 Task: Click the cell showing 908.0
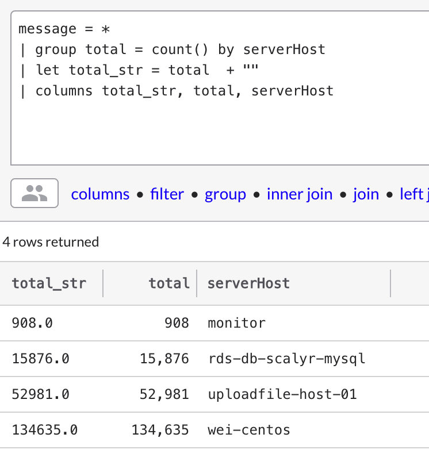point(32,323)
